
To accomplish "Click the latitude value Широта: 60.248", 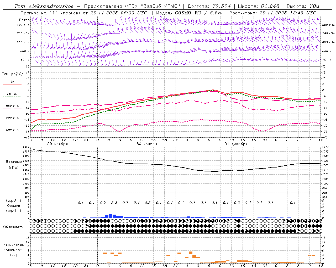I will [x=259, y=6].
